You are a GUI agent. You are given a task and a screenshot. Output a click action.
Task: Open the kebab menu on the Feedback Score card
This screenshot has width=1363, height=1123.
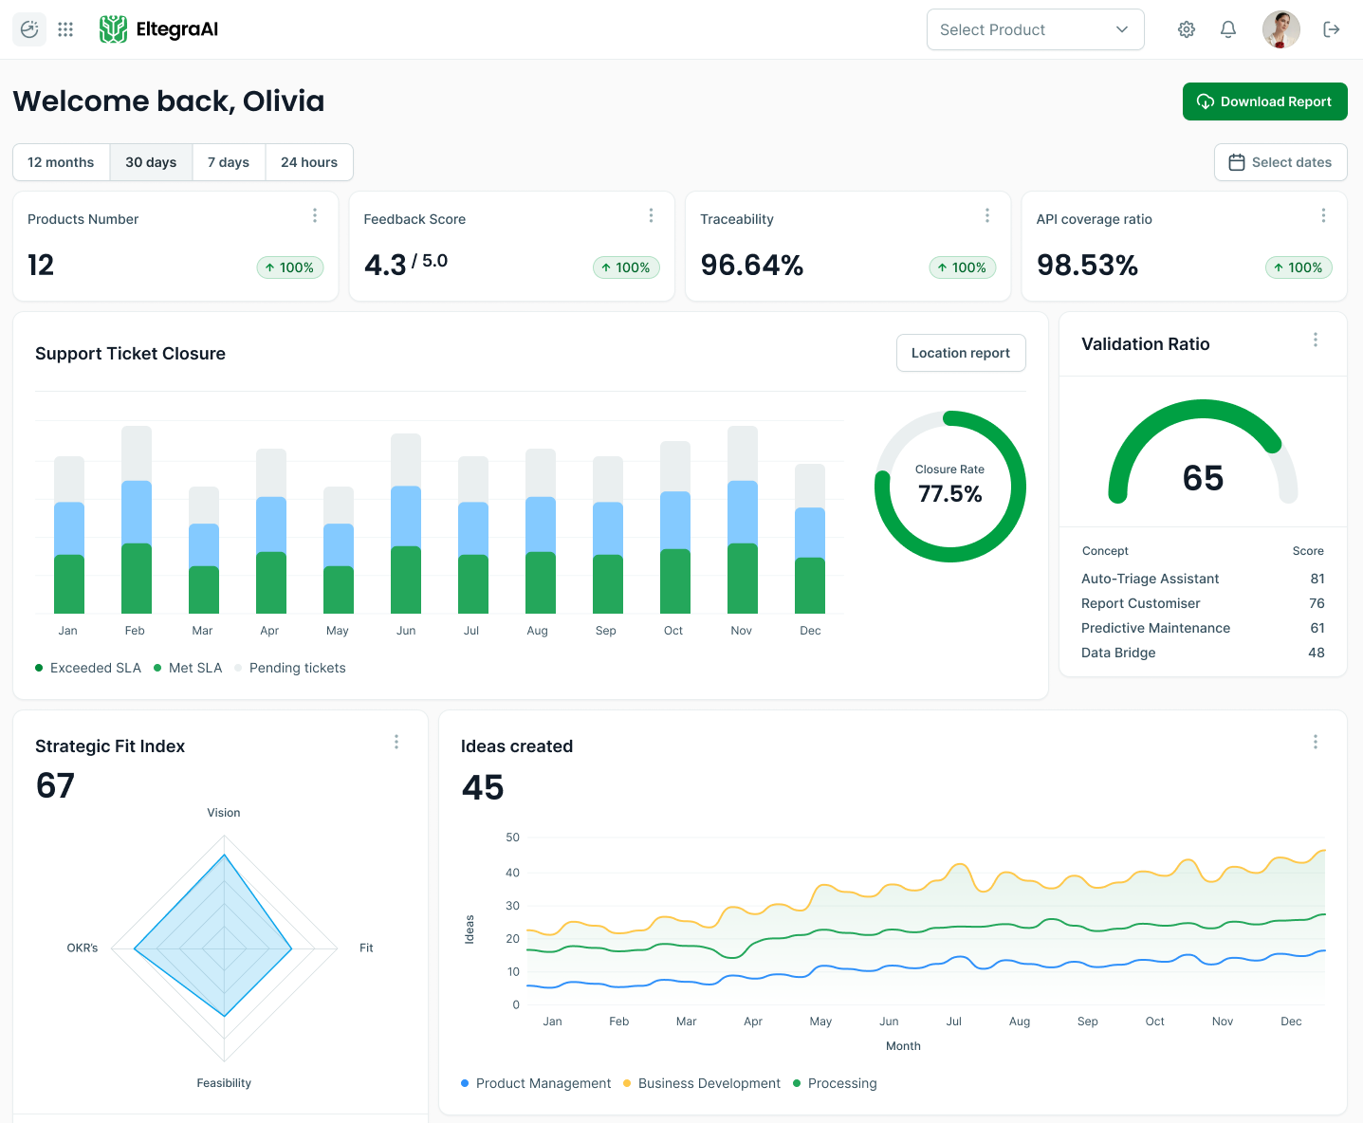pos(651,215)
